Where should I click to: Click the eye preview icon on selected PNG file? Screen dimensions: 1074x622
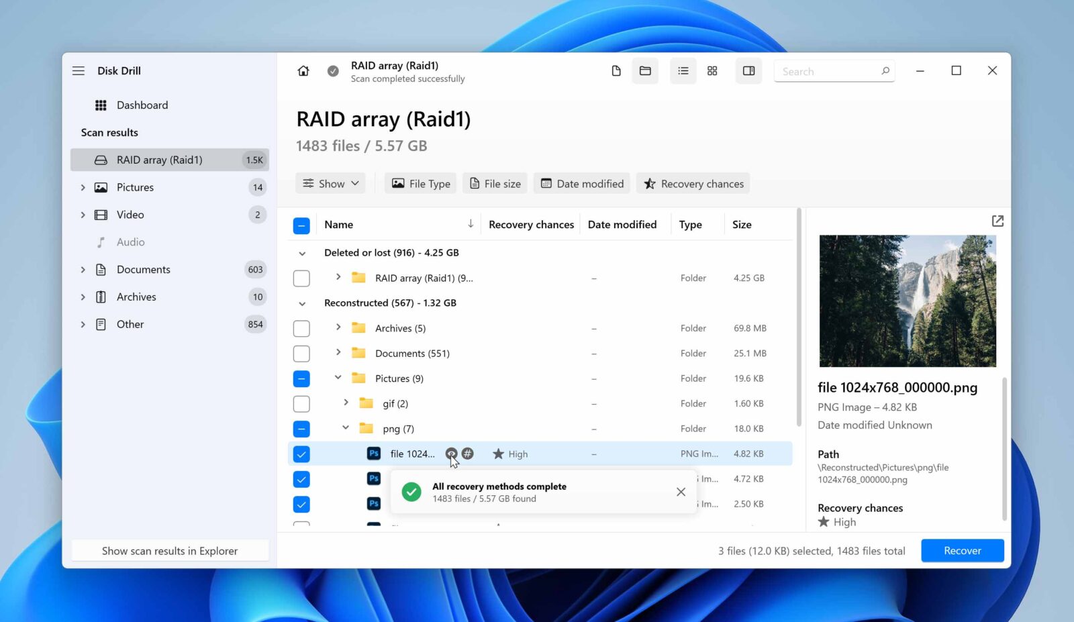[452, 454]
